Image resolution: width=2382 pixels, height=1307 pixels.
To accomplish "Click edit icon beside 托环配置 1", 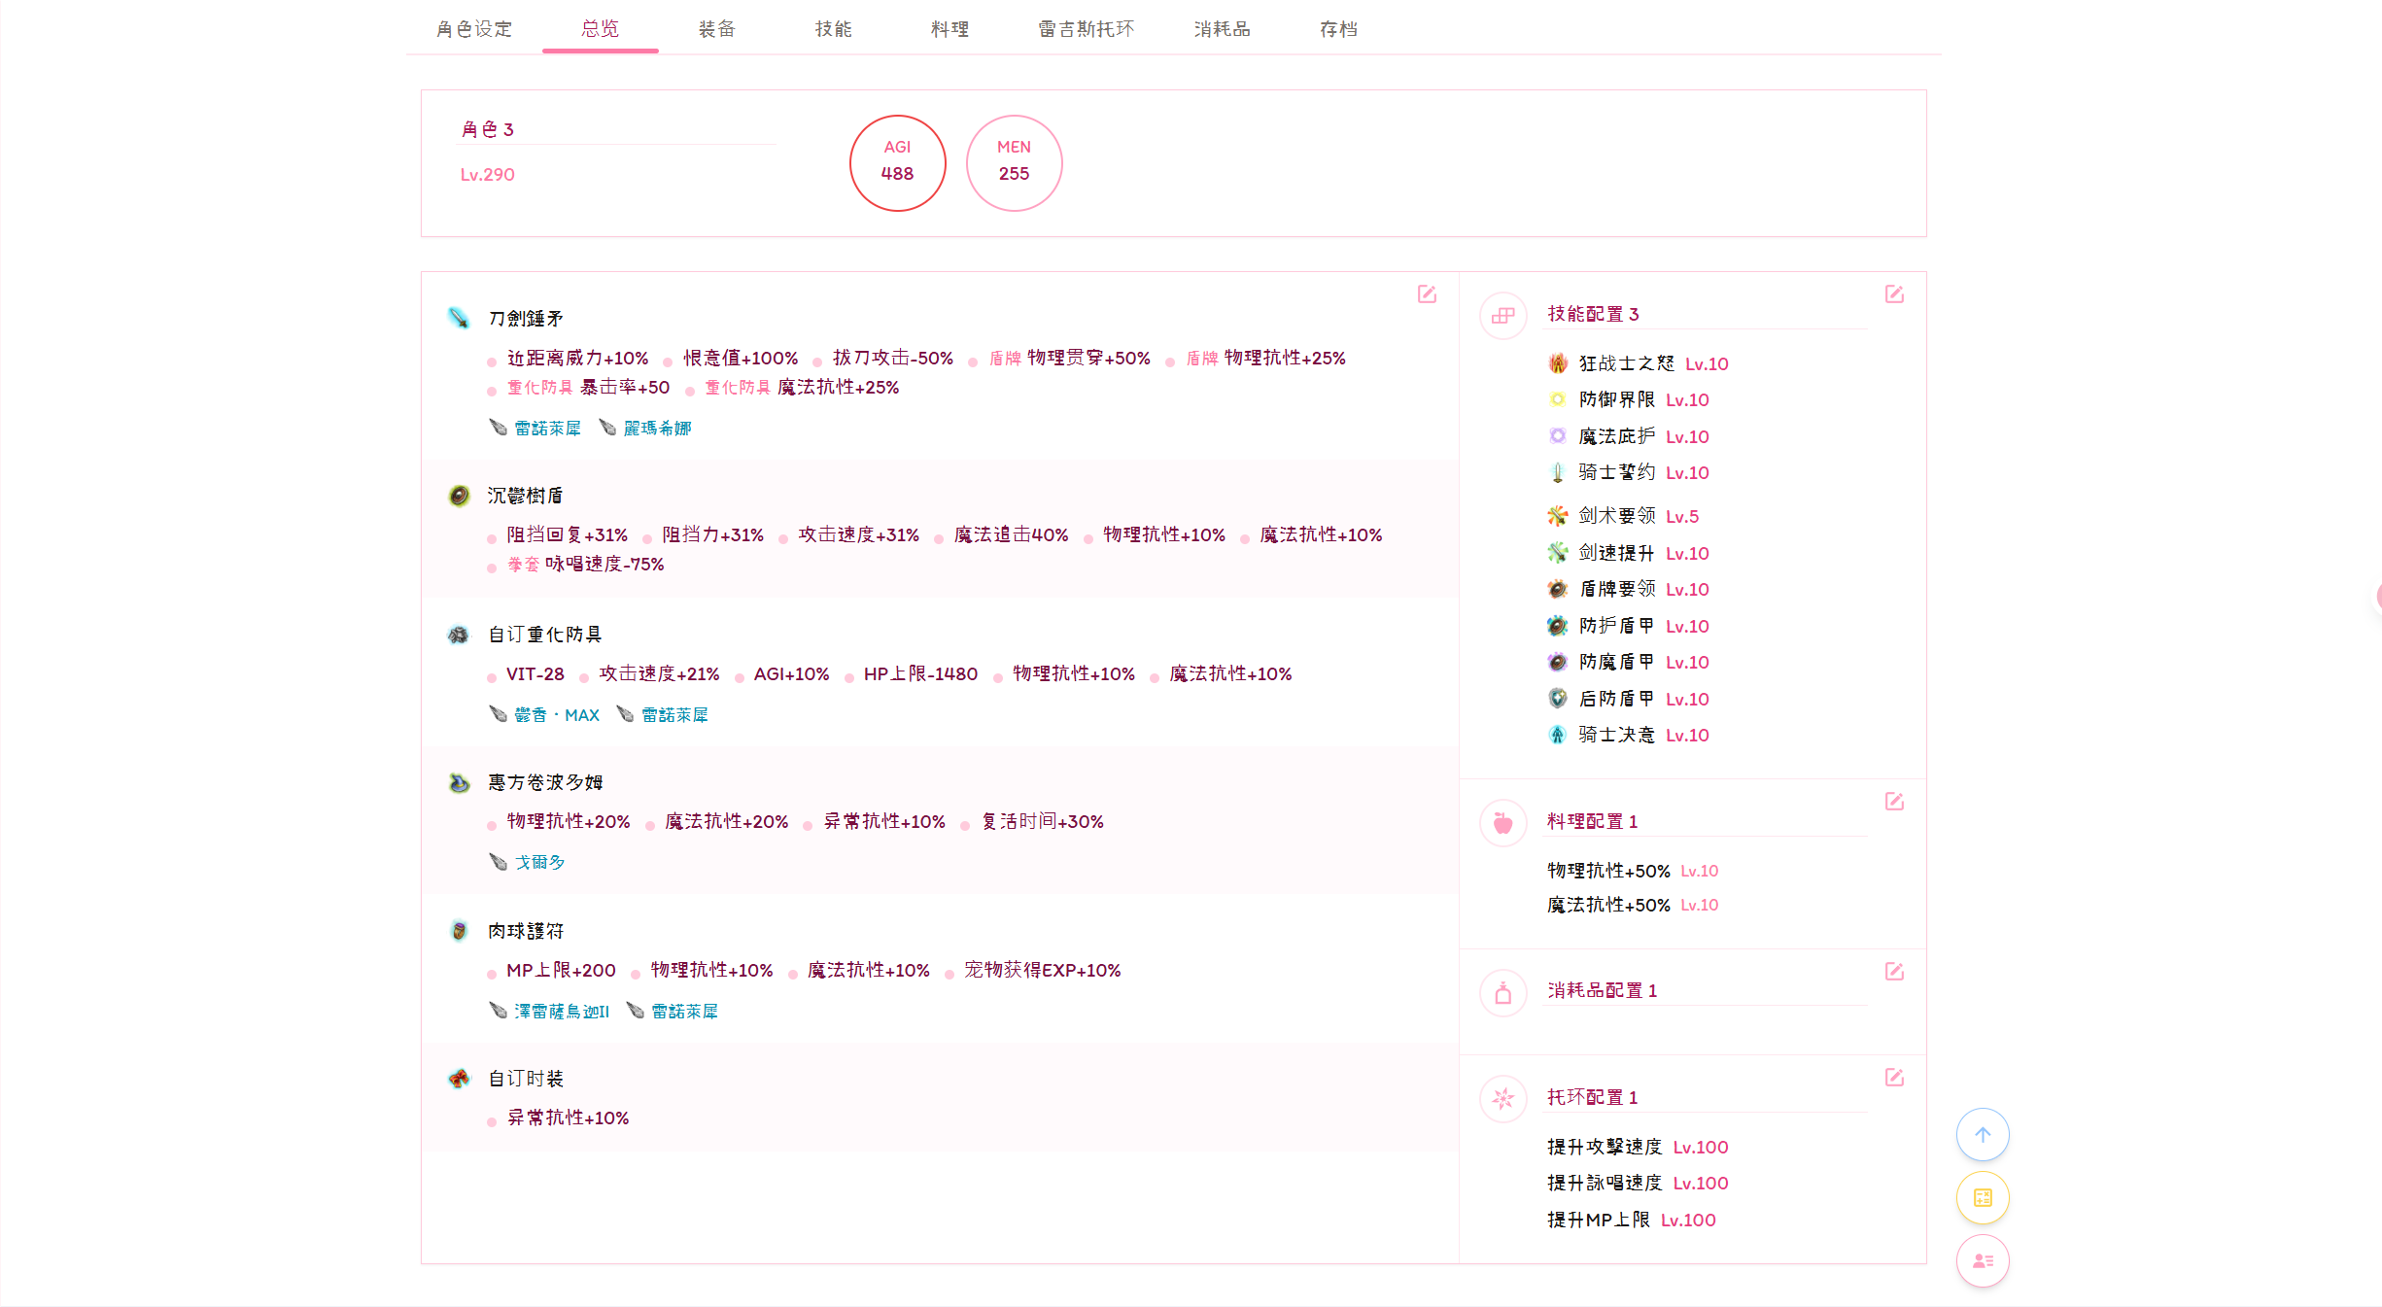I will (1894, 1078).
